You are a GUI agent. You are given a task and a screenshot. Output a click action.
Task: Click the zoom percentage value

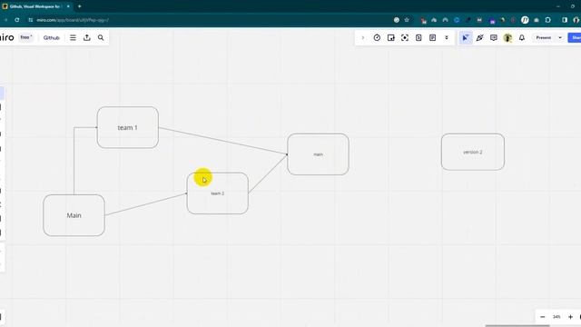(x=556, y=317)
